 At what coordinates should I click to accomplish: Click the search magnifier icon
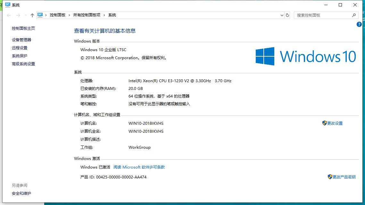point(354,15)
